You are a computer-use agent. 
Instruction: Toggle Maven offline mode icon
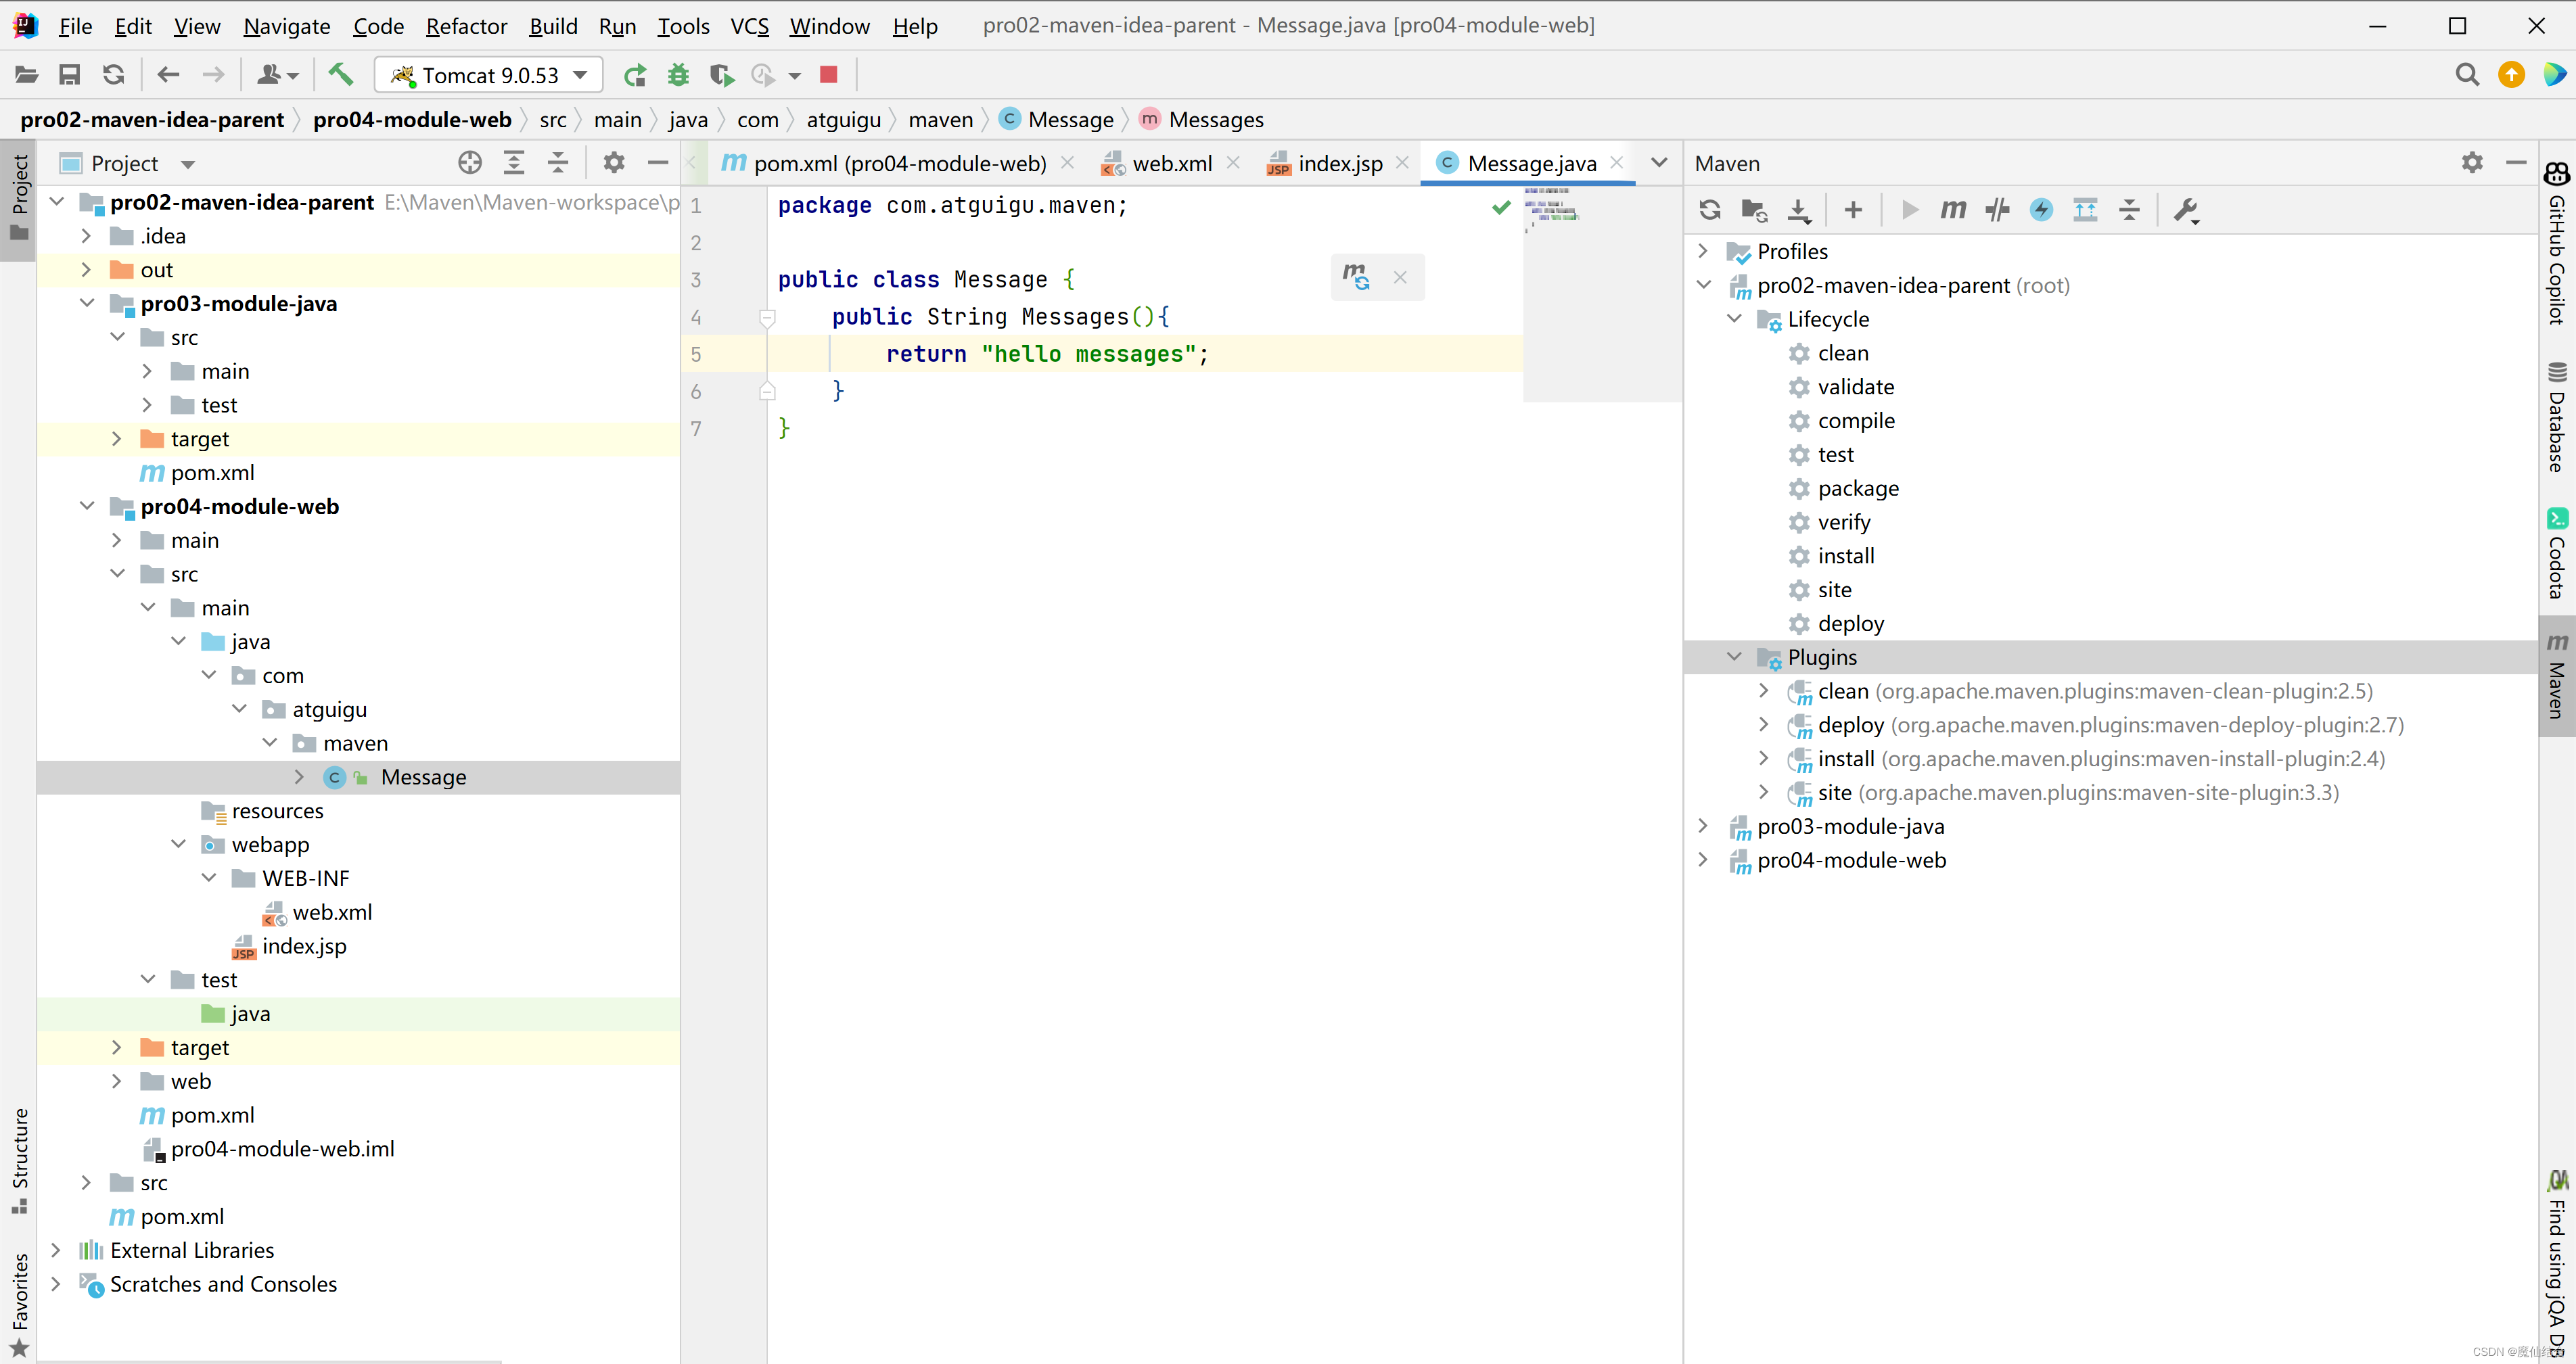(x=1997, y=210)
